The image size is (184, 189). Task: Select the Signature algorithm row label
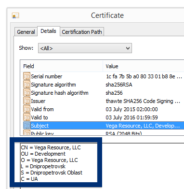tap(53, 85)
